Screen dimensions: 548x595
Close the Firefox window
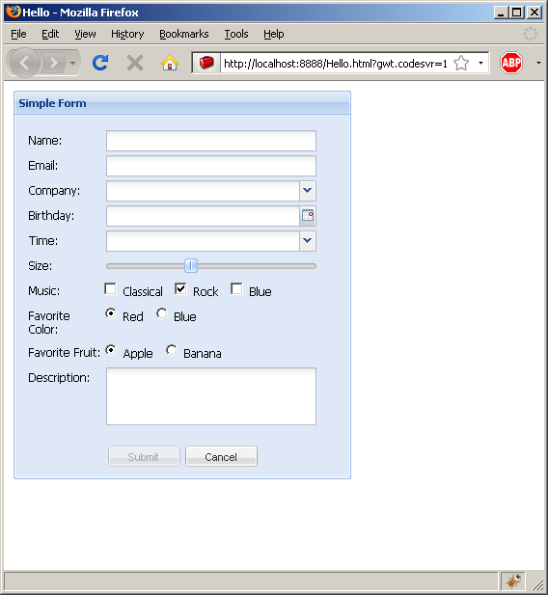[x=534, y=13]
